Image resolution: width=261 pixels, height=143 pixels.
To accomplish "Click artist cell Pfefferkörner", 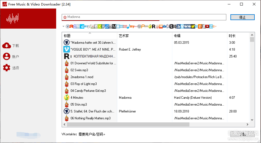I will click(127, 111).
